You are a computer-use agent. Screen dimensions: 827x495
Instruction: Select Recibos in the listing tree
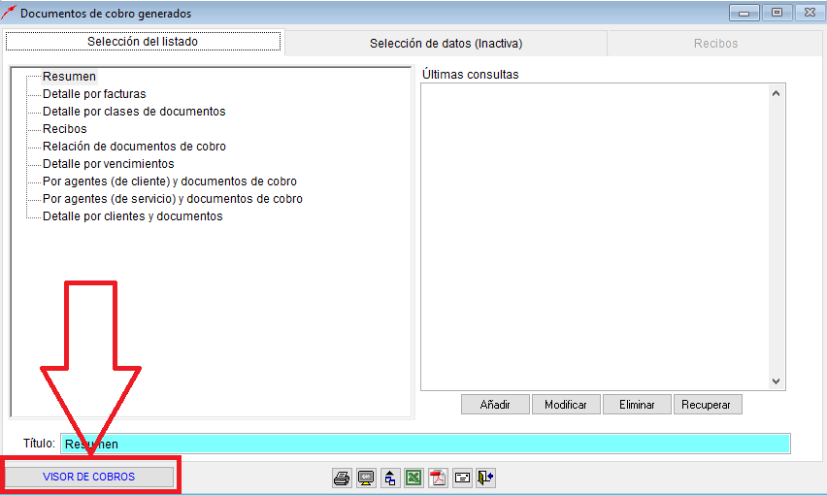click(64, 129)
